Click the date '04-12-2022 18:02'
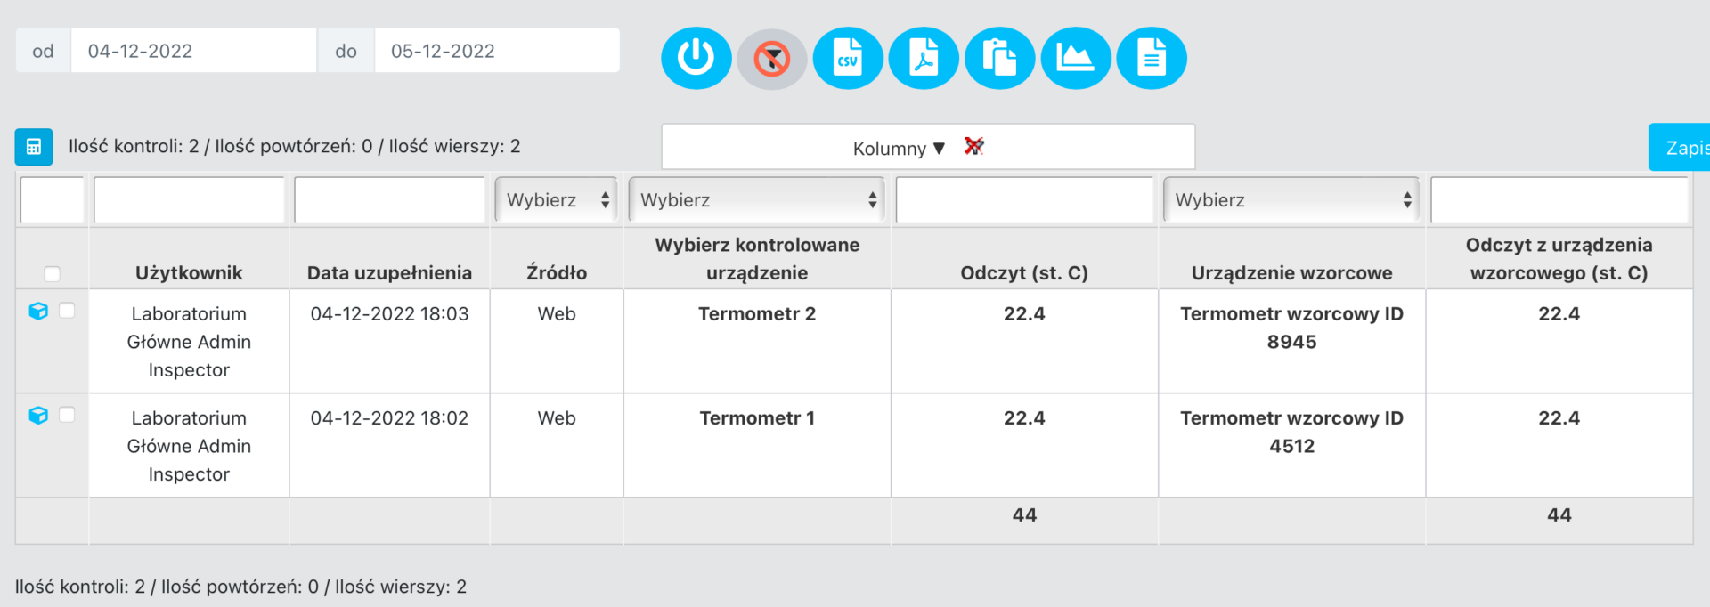The width and height of the screenshot is (1710, 607). pos(389,418)
